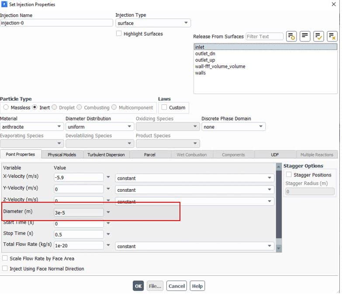Open Diameter value options arrow
Image resolution: width=342 pixels, height=294 pixels.
(108, 212)
